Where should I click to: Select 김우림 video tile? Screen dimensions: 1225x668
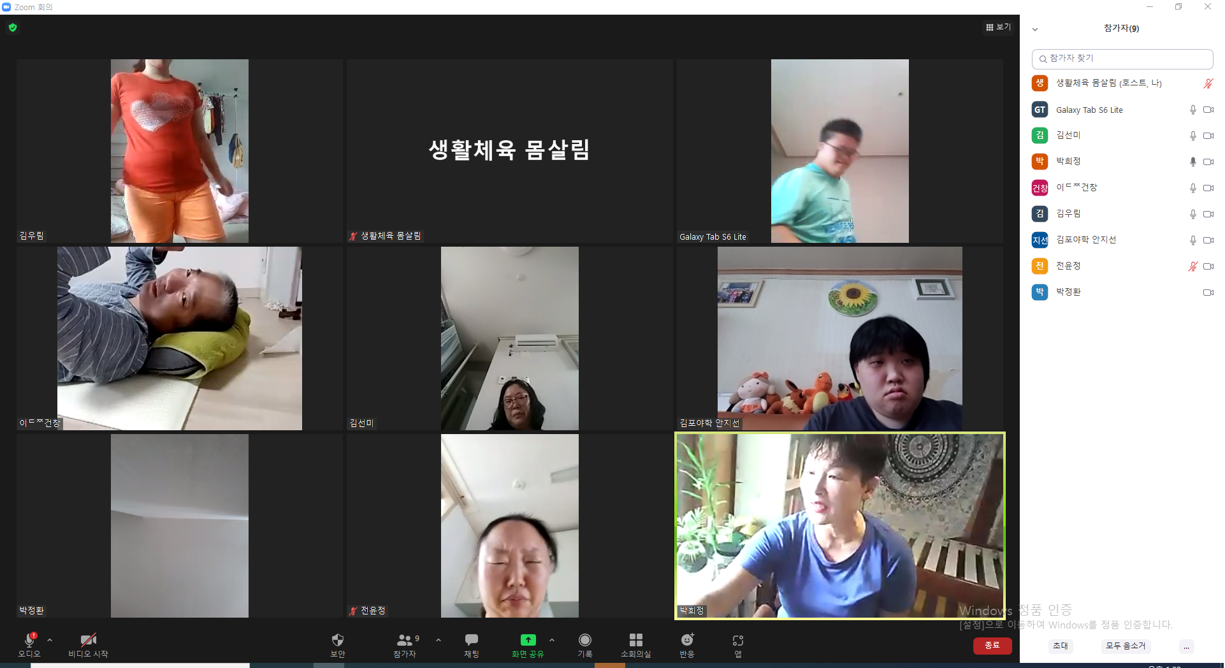pos(180,151)
